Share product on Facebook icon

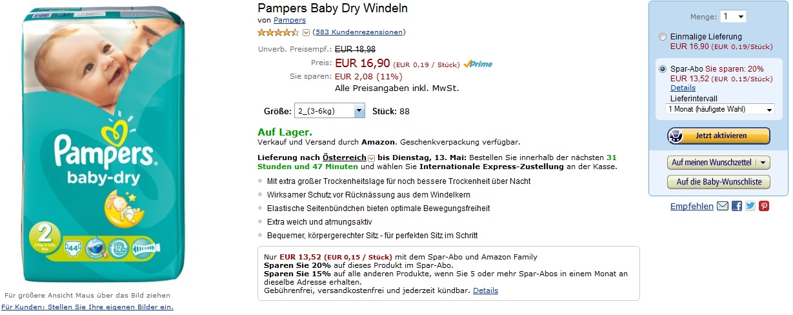pos(736,206)
